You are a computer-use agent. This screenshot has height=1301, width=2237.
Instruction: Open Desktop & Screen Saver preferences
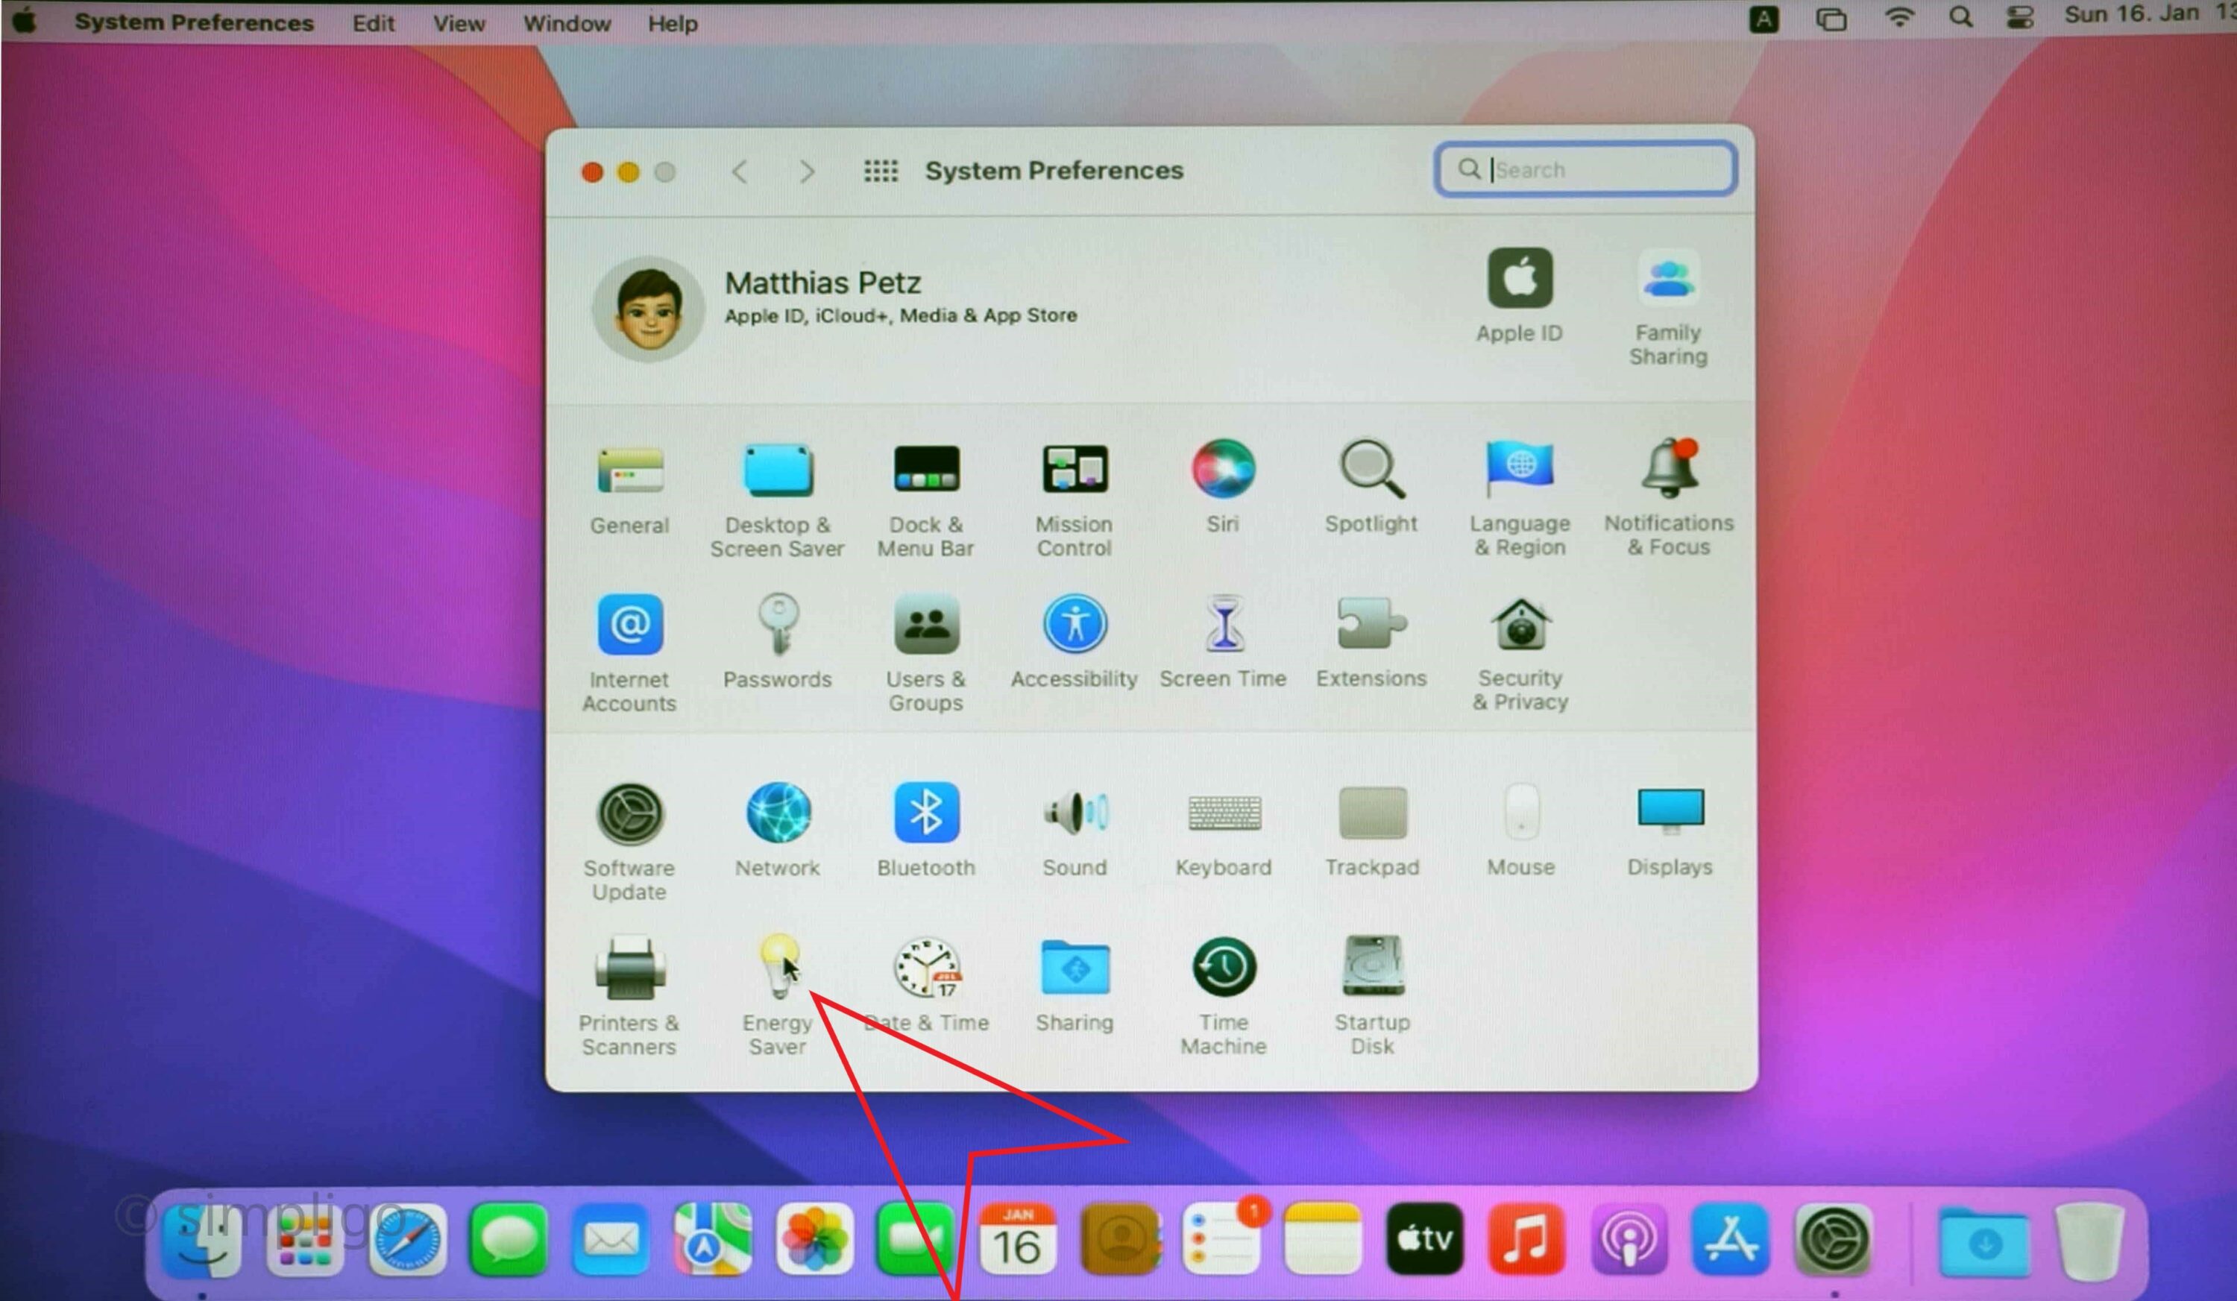click(x=777, y=470)
